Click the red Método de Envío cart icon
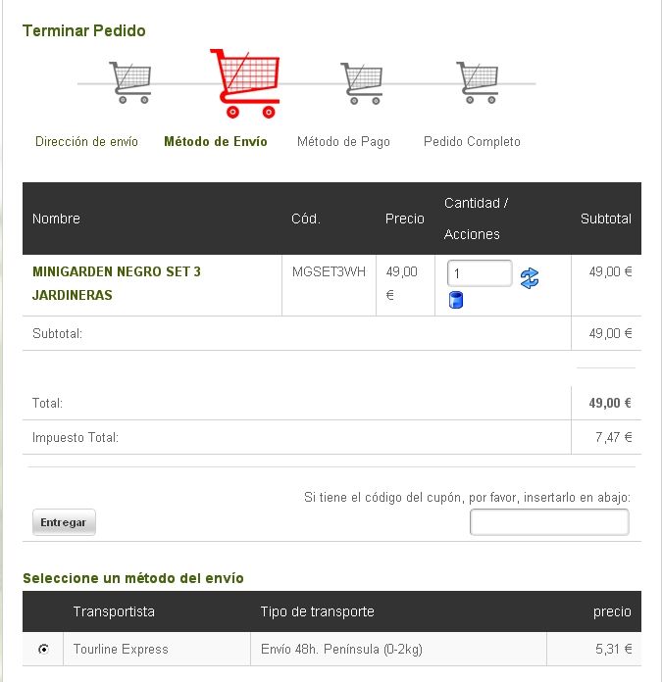This screenshot has height=682, width=662. 244,83
